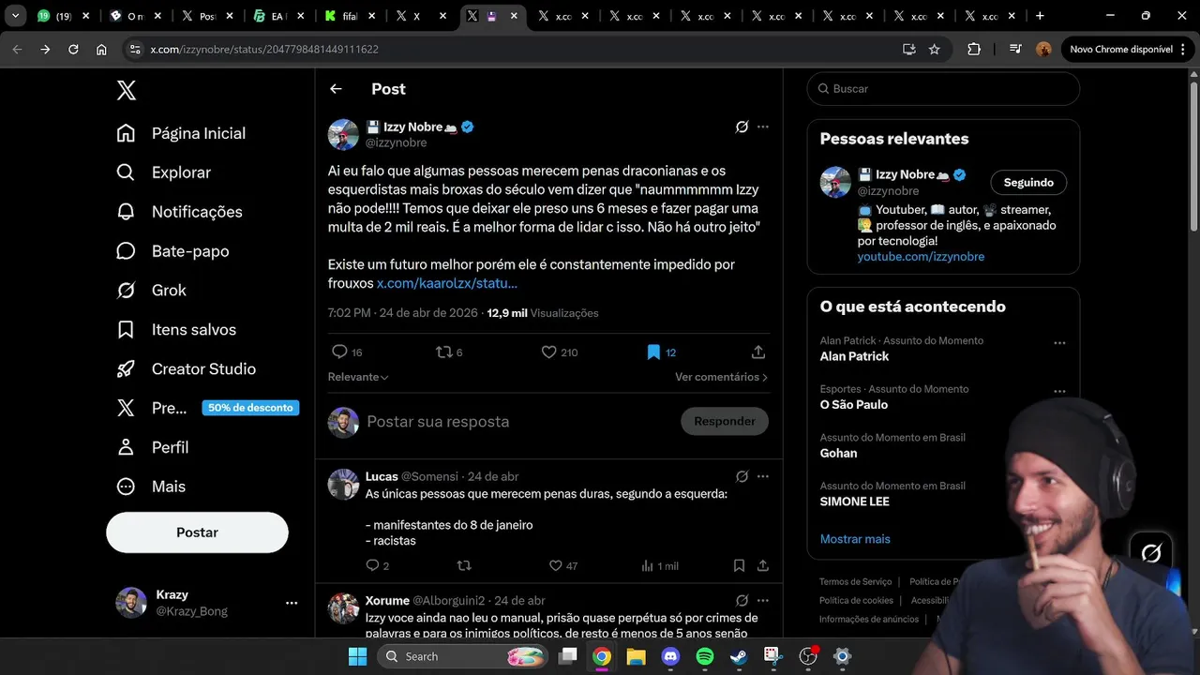Open more options on Xorume's reply
The image size is (1200, 675).
(x=763, y=600)
